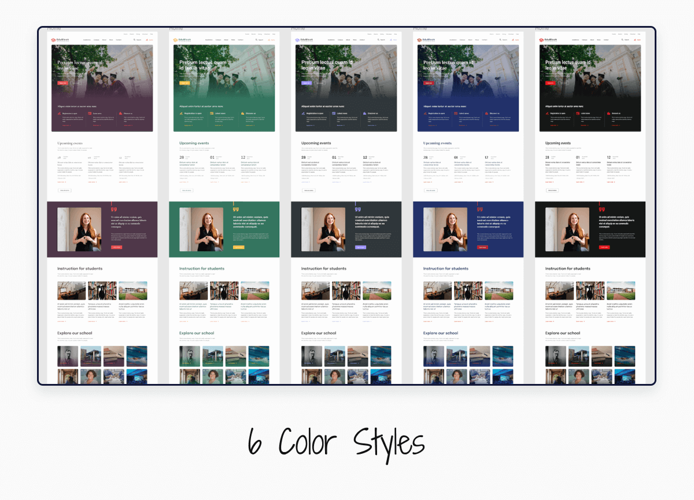This screenshot has height=500, width=694.
Task: Open About nav item in purple mockup
Action: pos(104,40)
